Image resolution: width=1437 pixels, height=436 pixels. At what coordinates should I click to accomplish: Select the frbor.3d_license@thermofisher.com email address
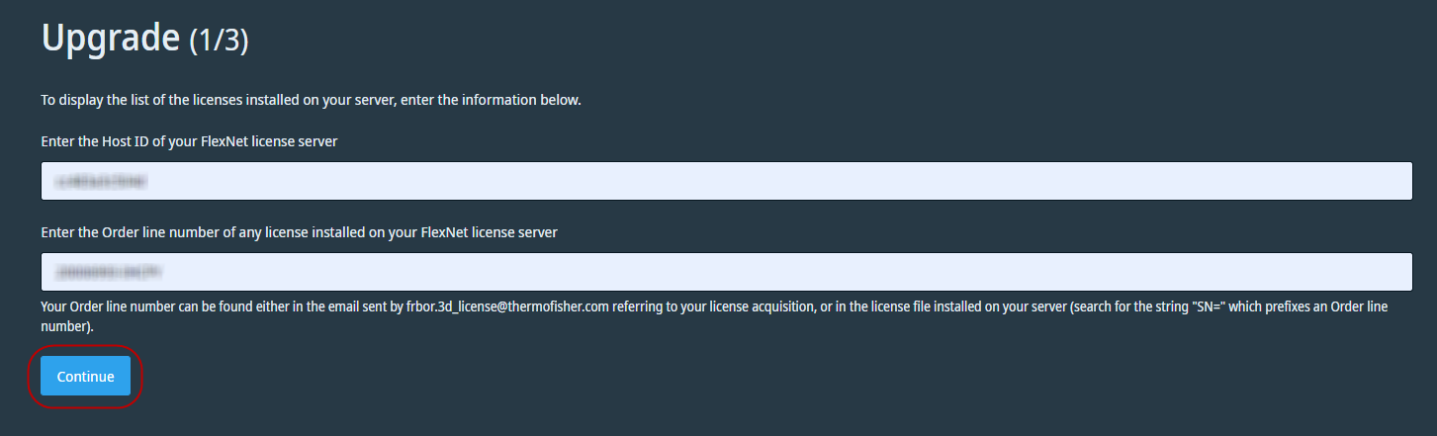pyautogui.click(x=507, y=307)
